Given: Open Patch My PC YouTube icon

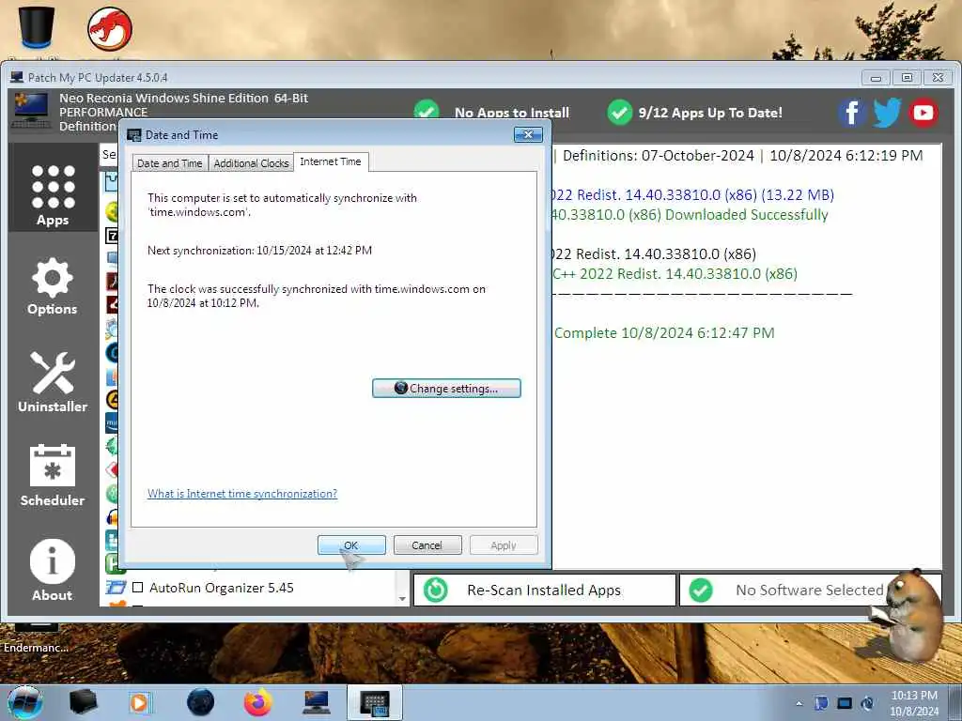Looking at the screenshot, I should pos(923,113).
